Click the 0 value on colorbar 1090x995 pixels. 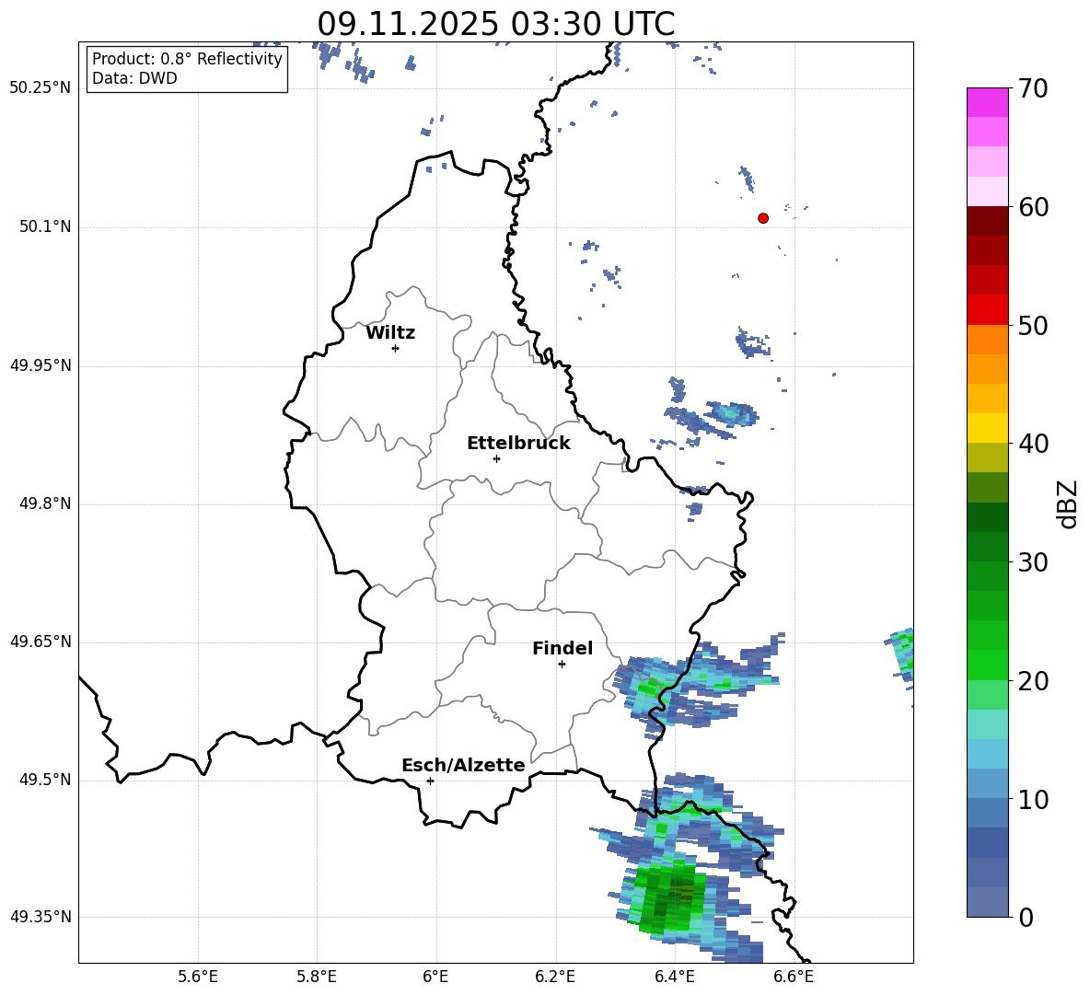pos(1026,917)
